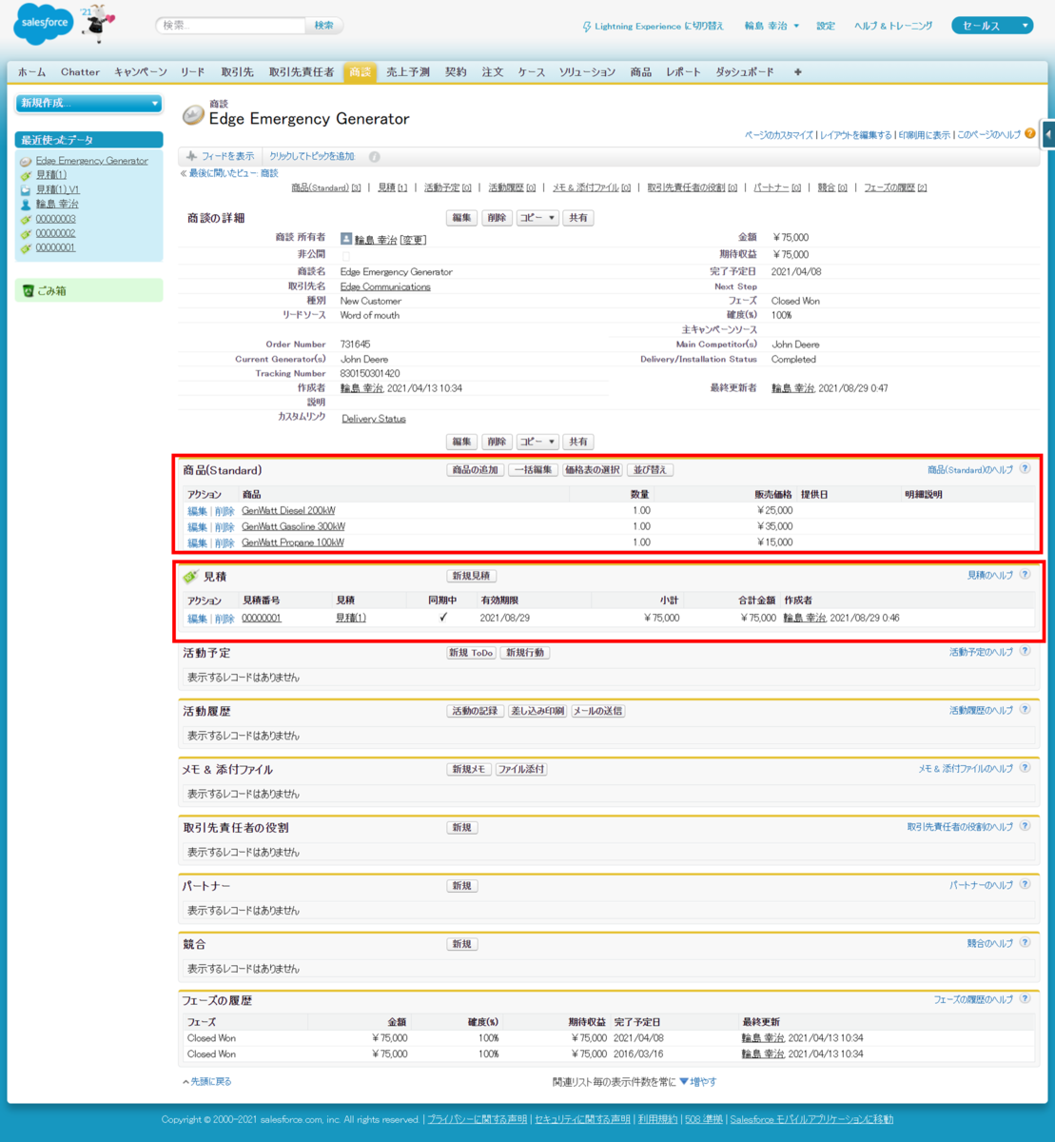Open the top コピー dropdown button

tap(537, 218)
